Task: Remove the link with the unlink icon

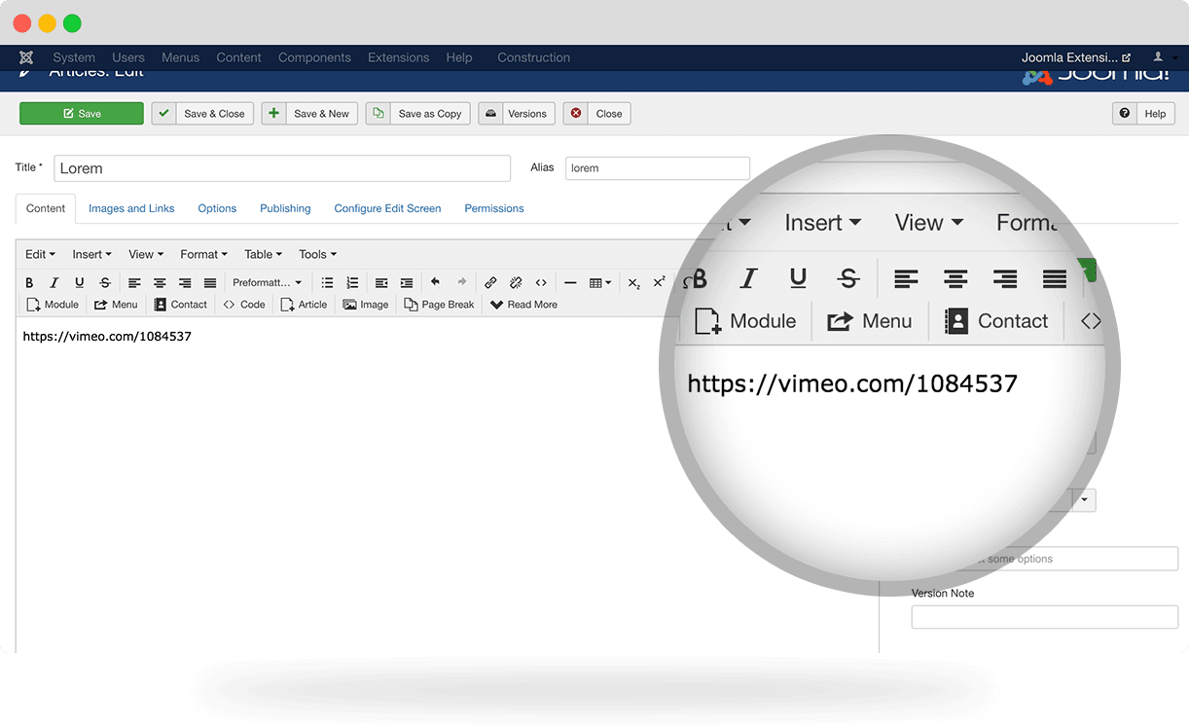Action: 516,283
